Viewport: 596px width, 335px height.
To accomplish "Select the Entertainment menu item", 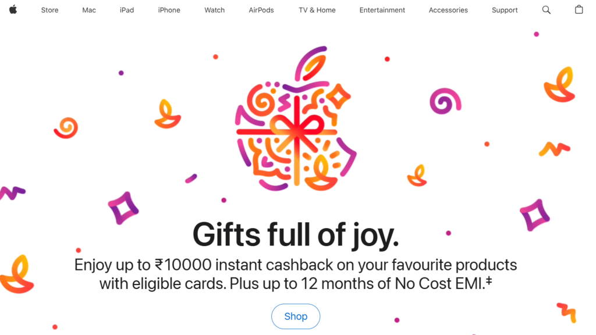I will [382, 10].
